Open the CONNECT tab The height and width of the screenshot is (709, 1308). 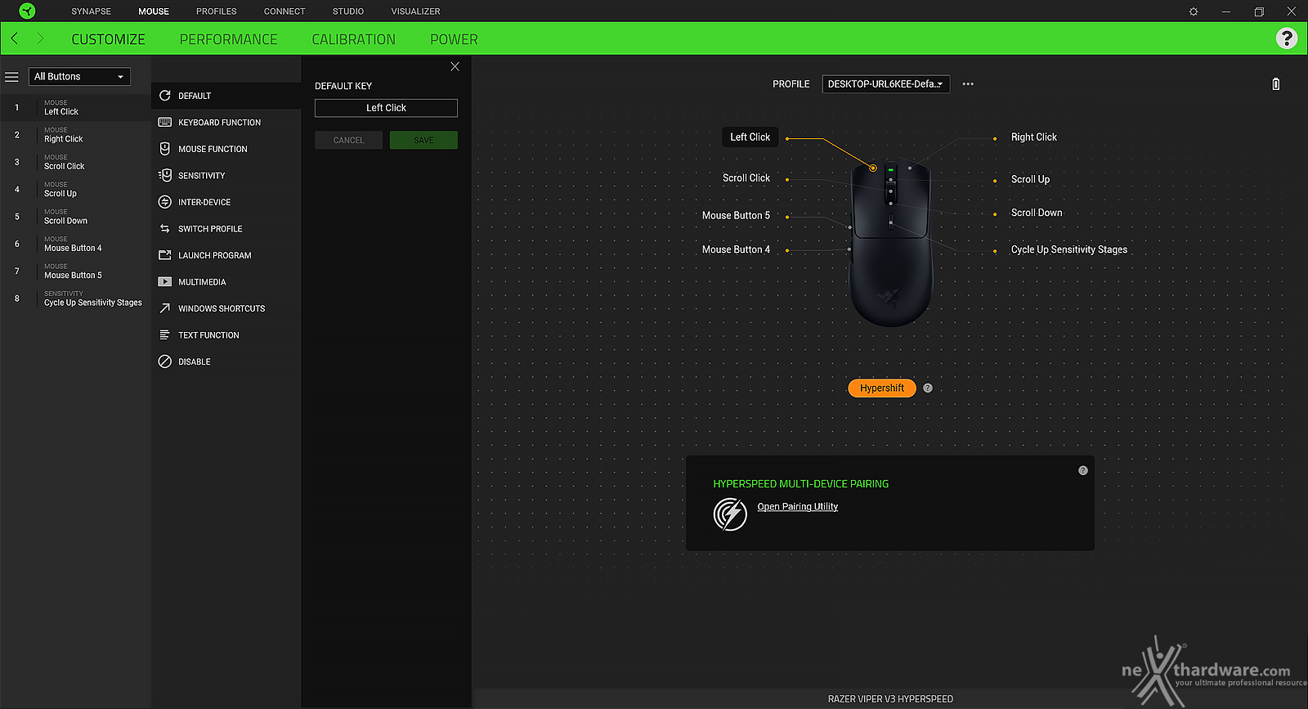pyautogui.click(x=284, y=11)
